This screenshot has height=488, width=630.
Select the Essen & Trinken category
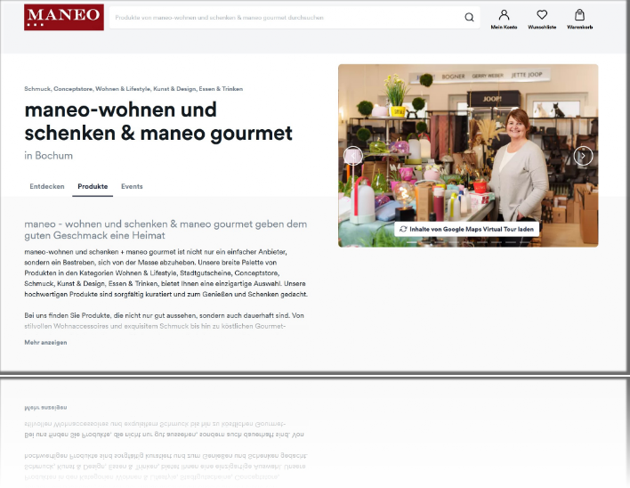(x=222, y=89)
